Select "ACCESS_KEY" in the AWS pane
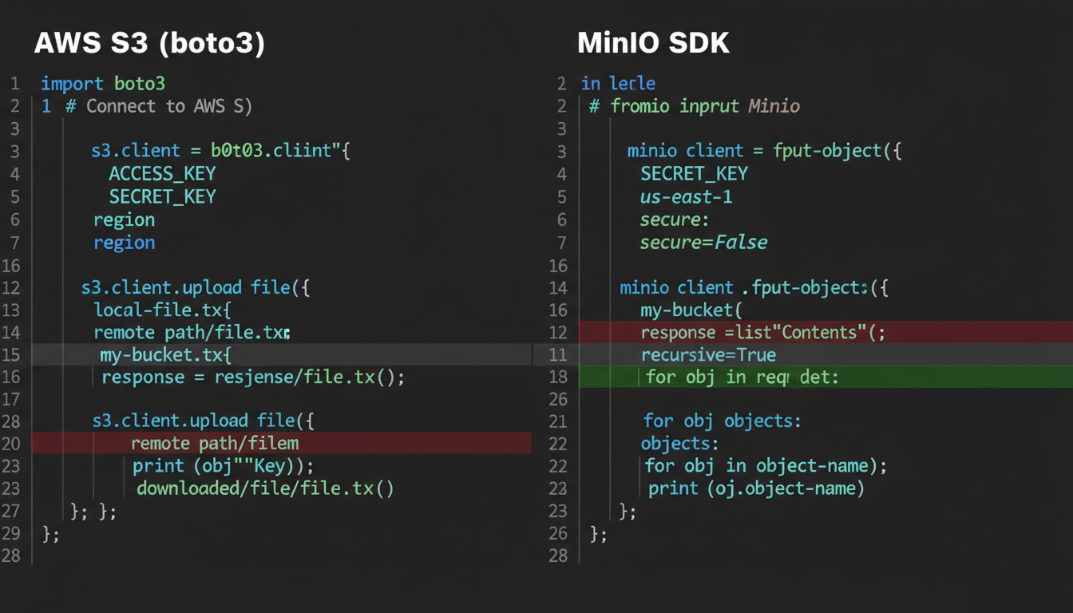This screenshot has width=1073, height=613. pyautogui.click(x=163, y=173)
